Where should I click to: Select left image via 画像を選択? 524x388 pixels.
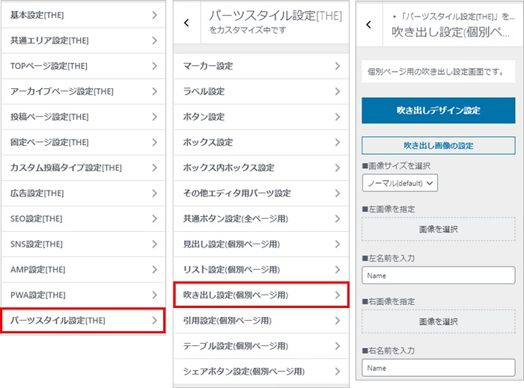click(x=438, y=229)
